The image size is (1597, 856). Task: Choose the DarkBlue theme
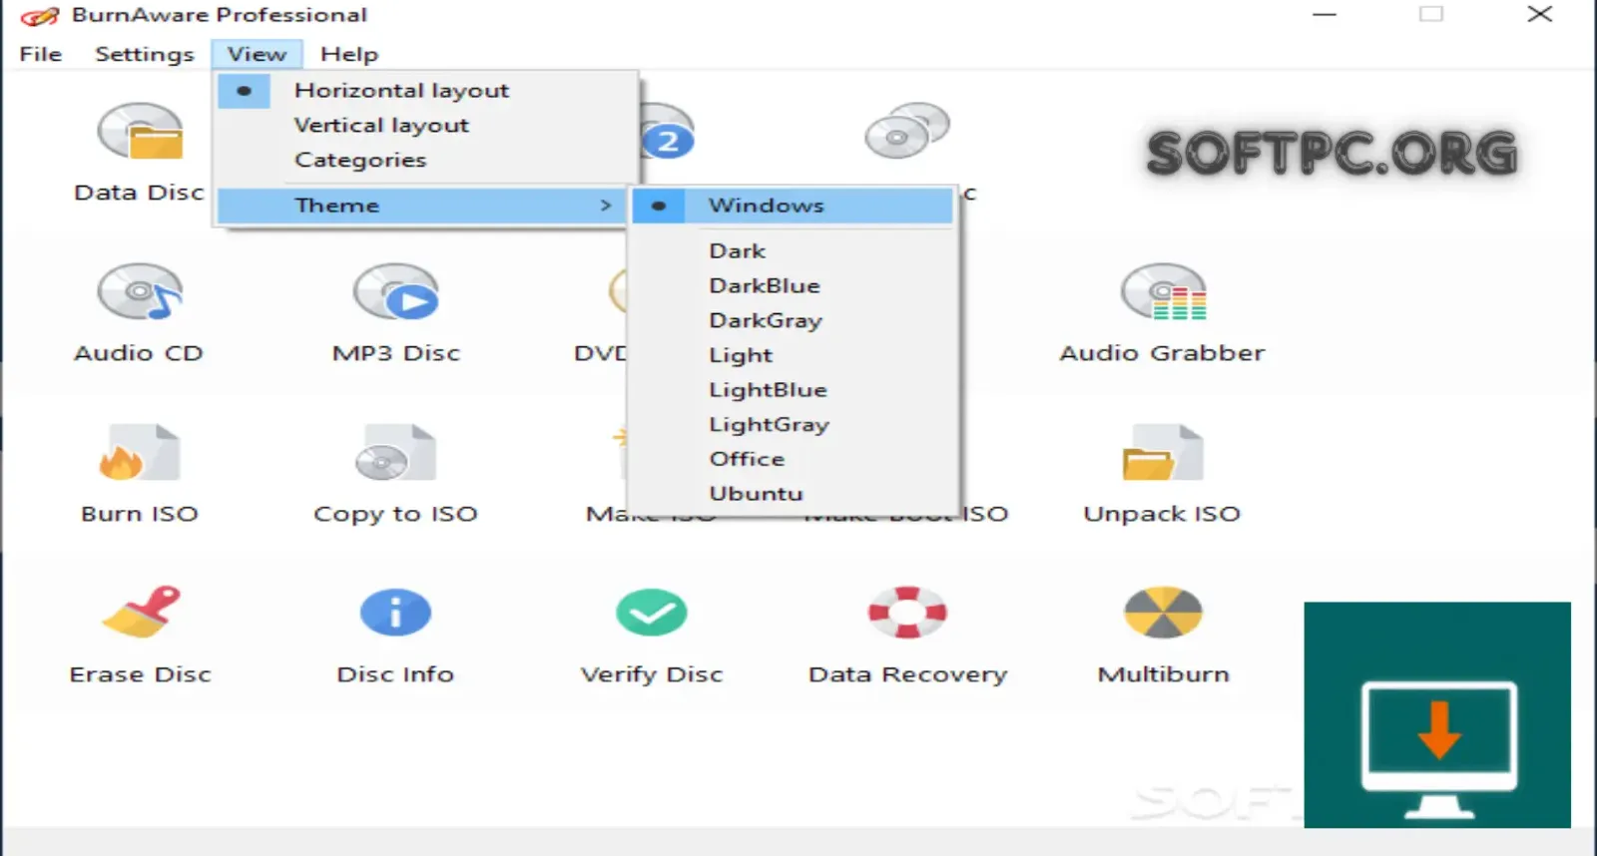point(794,285)
